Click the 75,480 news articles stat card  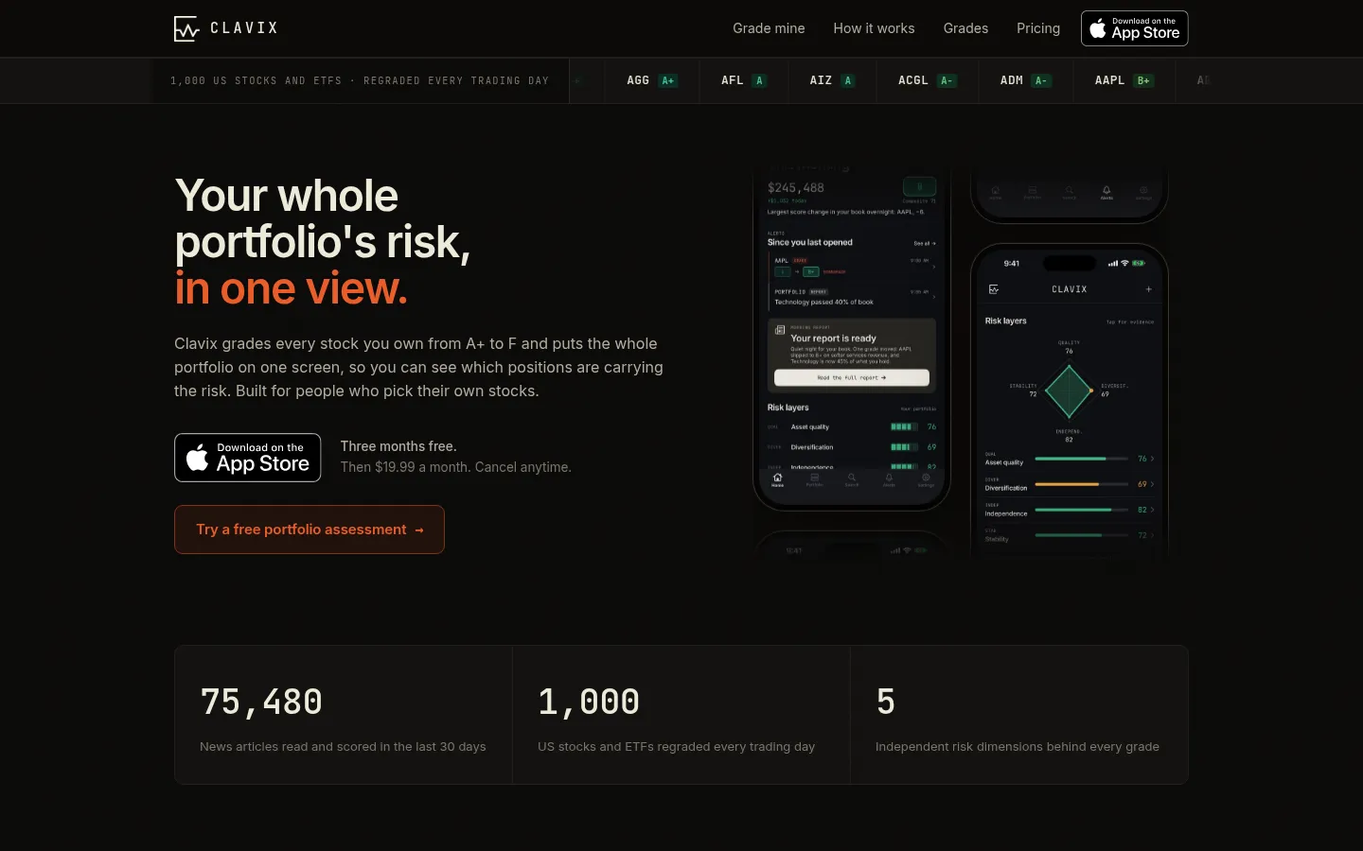tap(344, 715)
